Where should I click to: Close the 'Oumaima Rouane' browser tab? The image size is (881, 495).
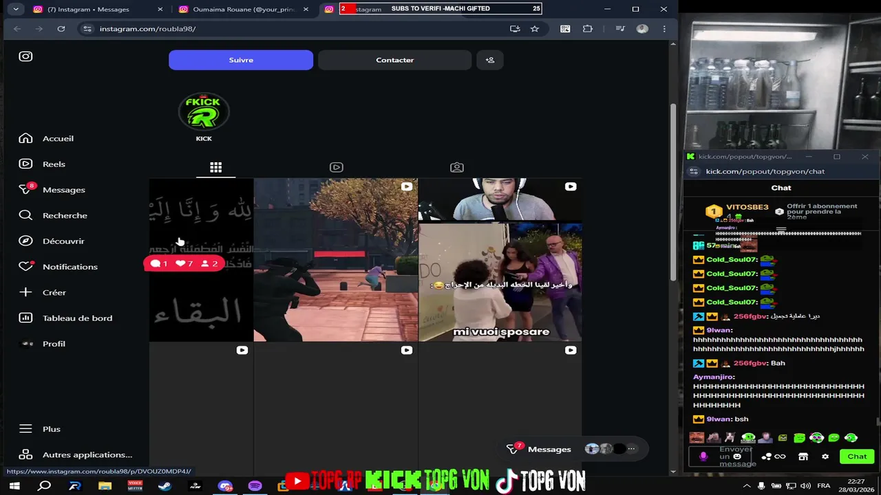pyautogui.click(x=306, y=9)
